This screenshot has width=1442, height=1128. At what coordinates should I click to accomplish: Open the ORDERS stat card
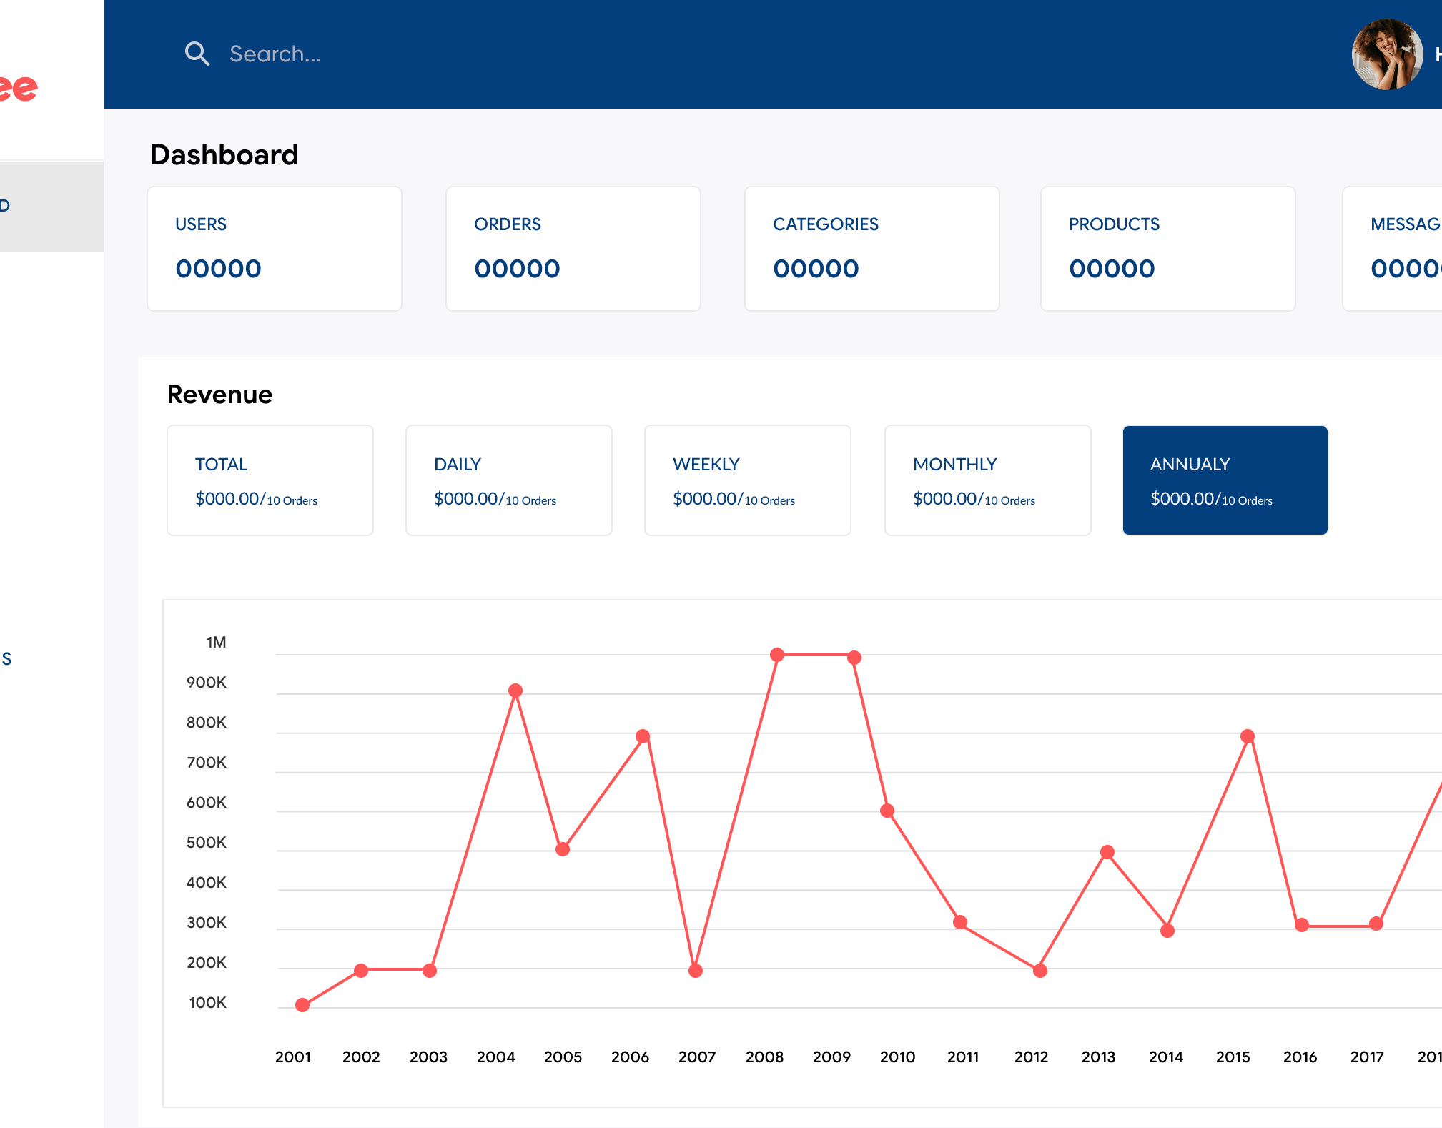(573, 249)
